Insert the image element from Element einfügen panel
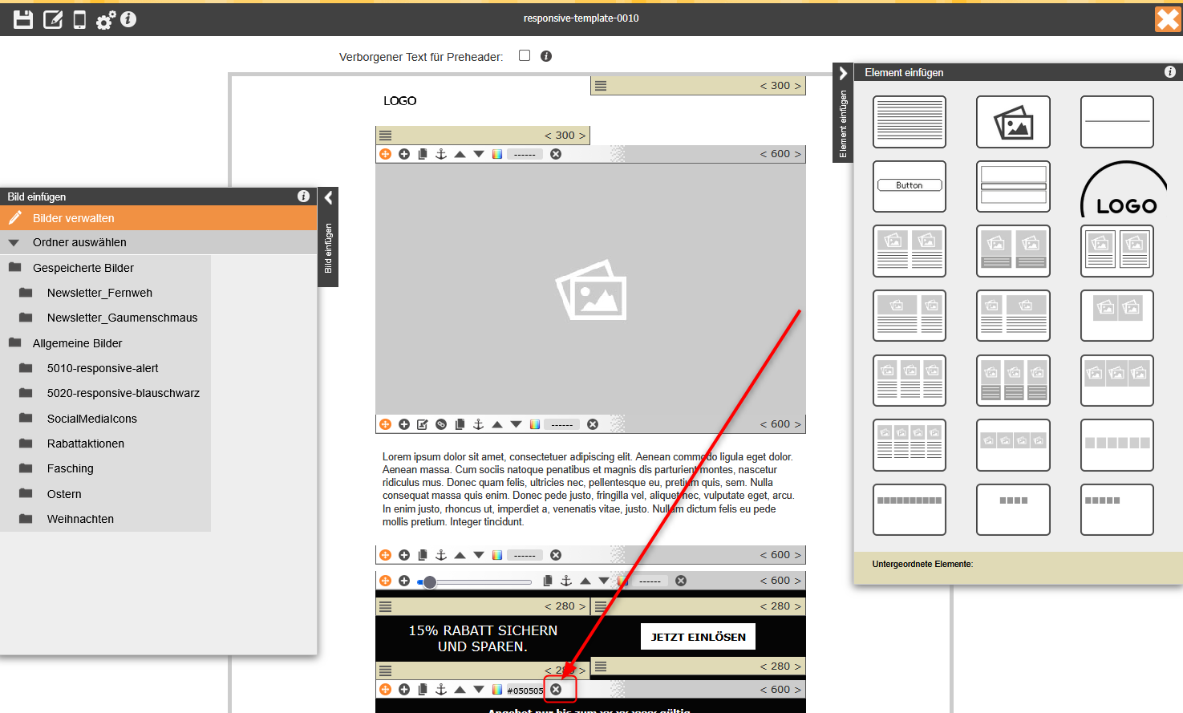1183x713 pixels. click(1013, 122)
